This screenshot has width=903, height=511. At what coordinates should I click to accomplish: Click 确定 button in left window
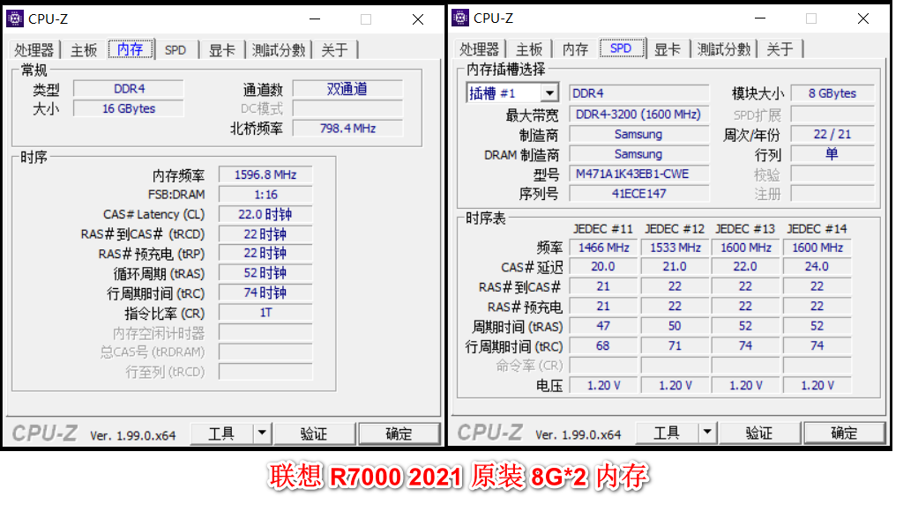coord(399,433)
